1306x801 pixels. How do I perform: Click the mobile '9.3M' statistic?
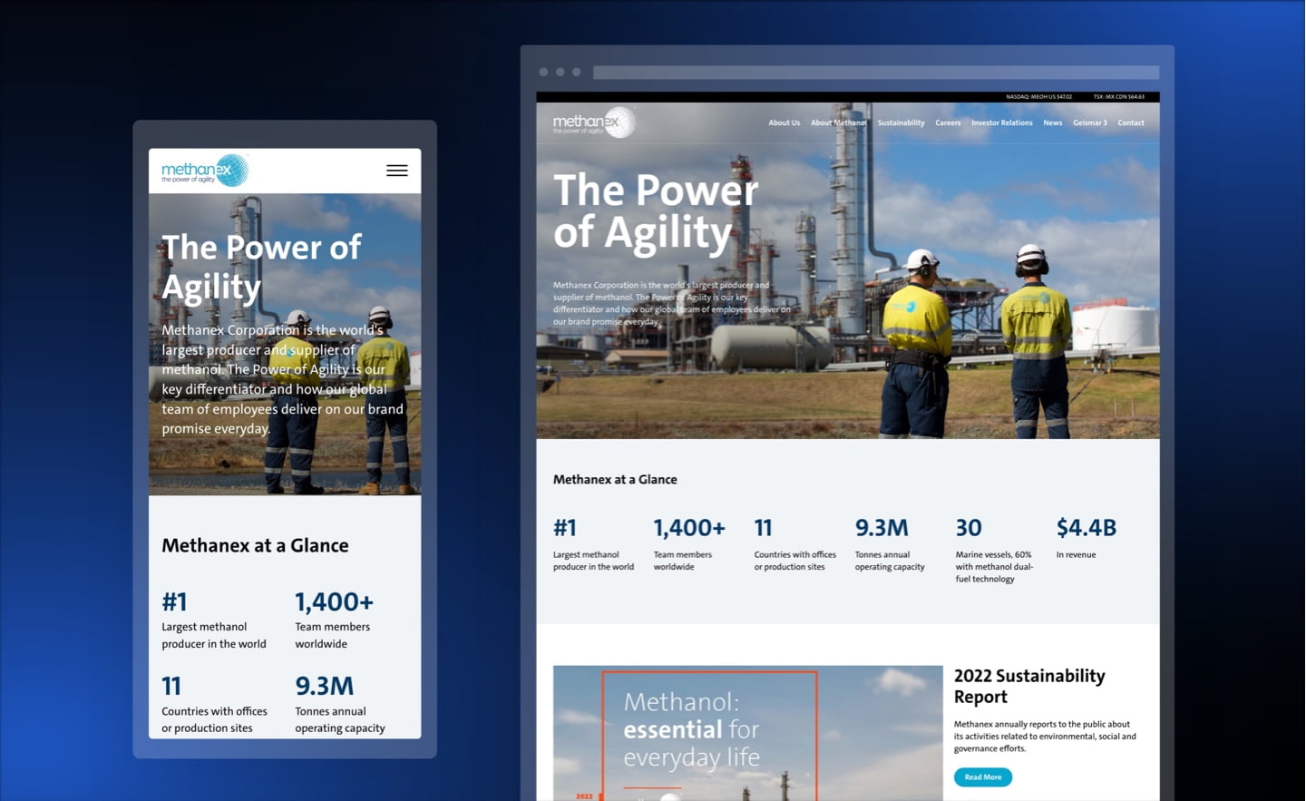[x=324, y=686]
